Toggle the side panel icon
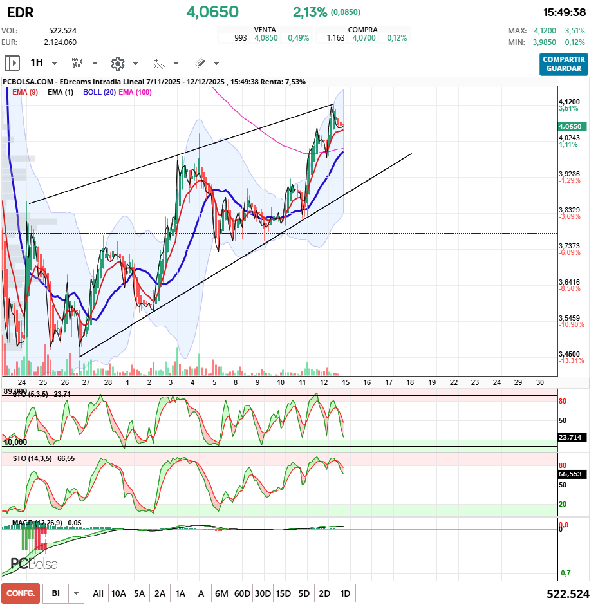Screen dimensions: 598x607 tap(12, 63)
